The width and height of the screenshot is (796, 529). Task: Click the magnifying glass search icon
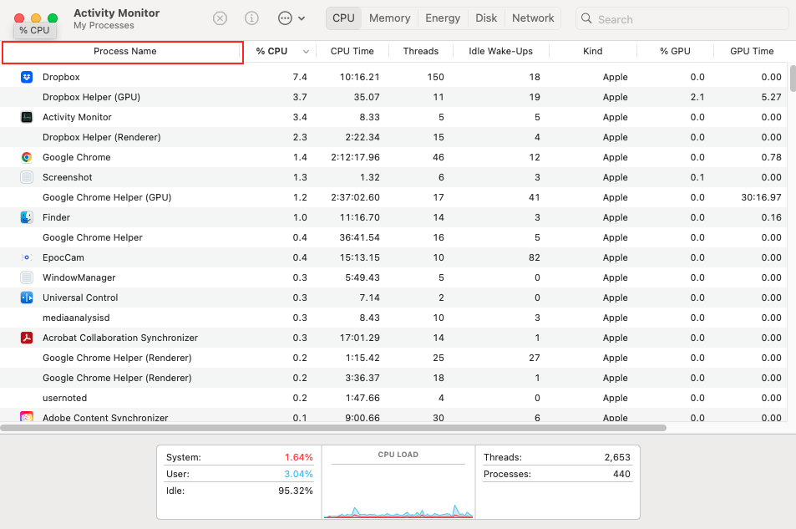click(x=586, y=18)
